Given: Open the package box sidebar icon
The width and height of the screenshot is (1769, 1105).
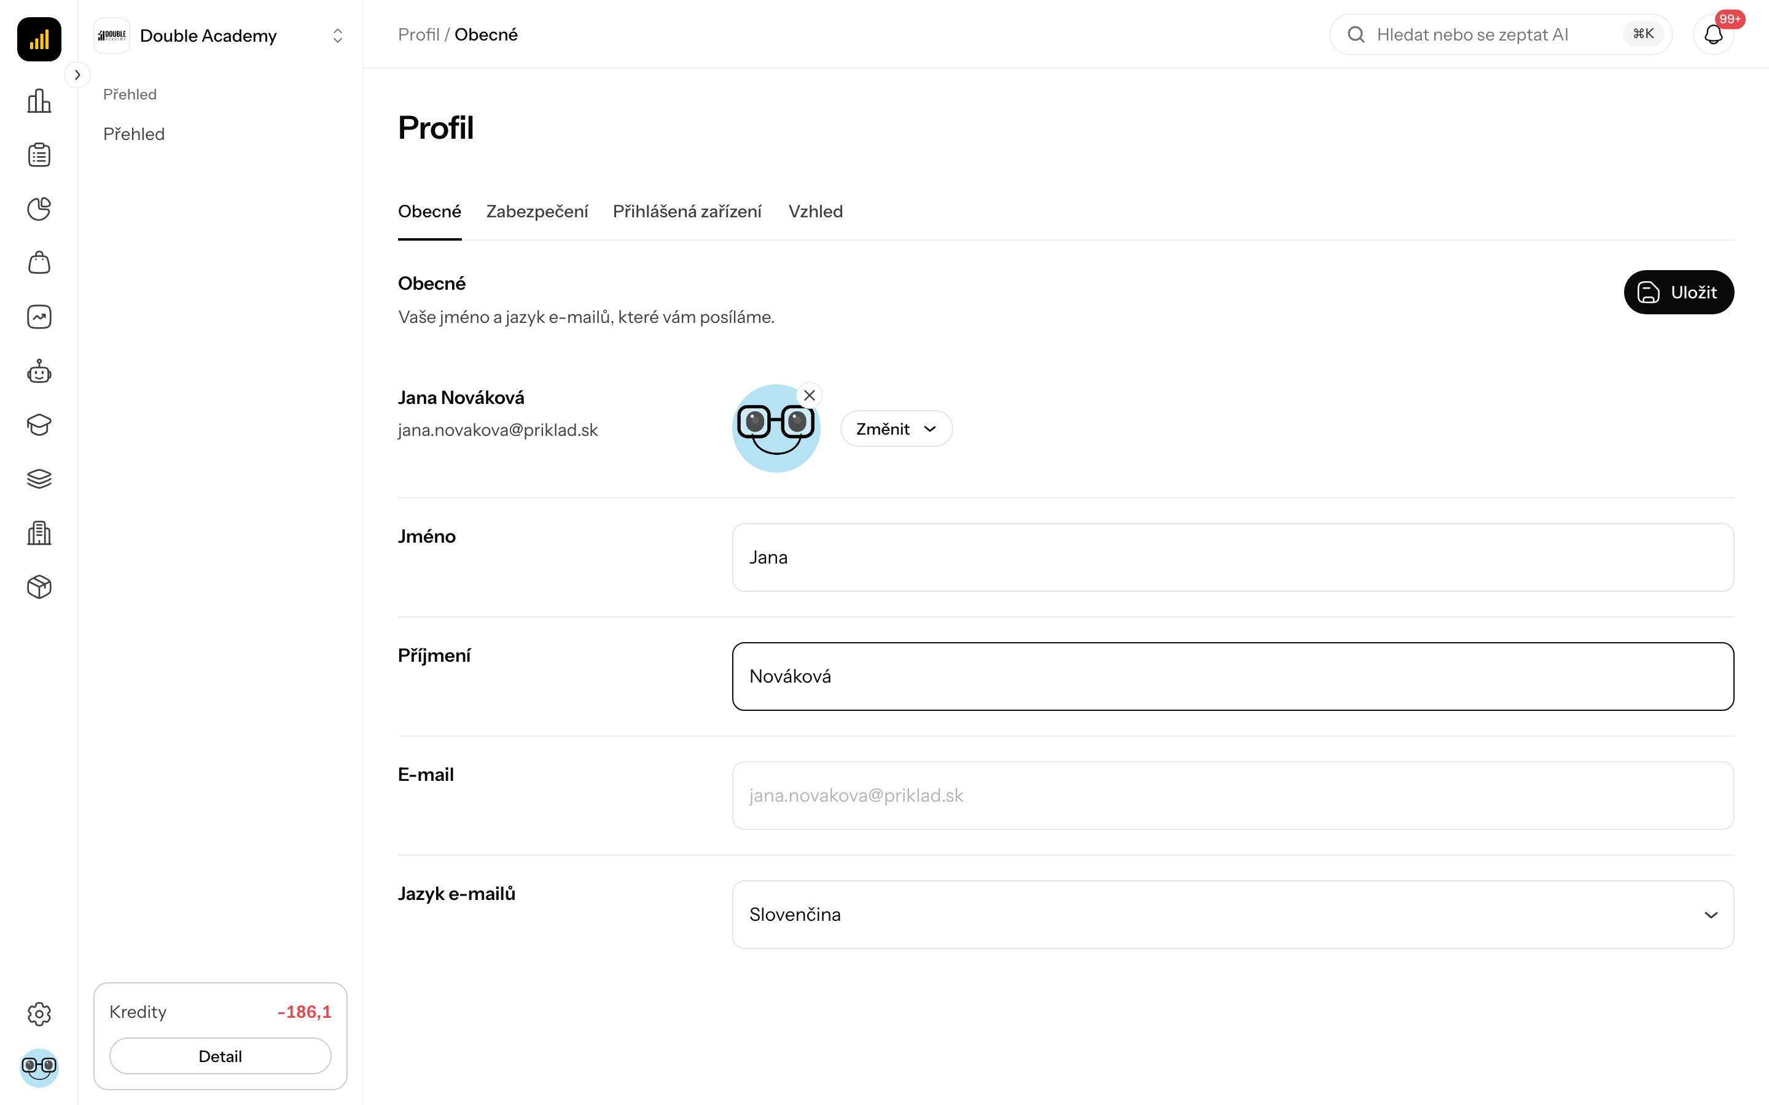Looking at the screenshot, I should 39,587.
